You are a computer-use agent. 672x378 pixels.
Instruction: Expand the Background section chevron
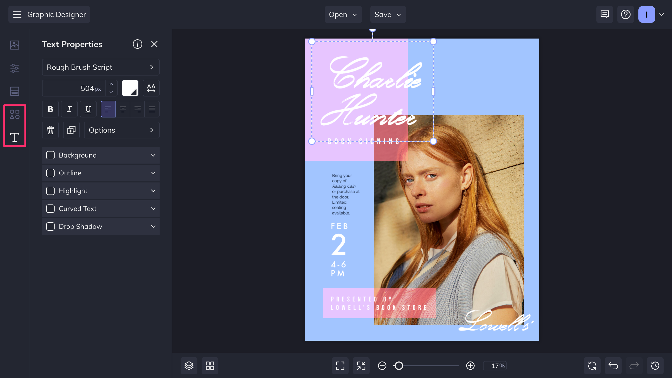[153, 155]
